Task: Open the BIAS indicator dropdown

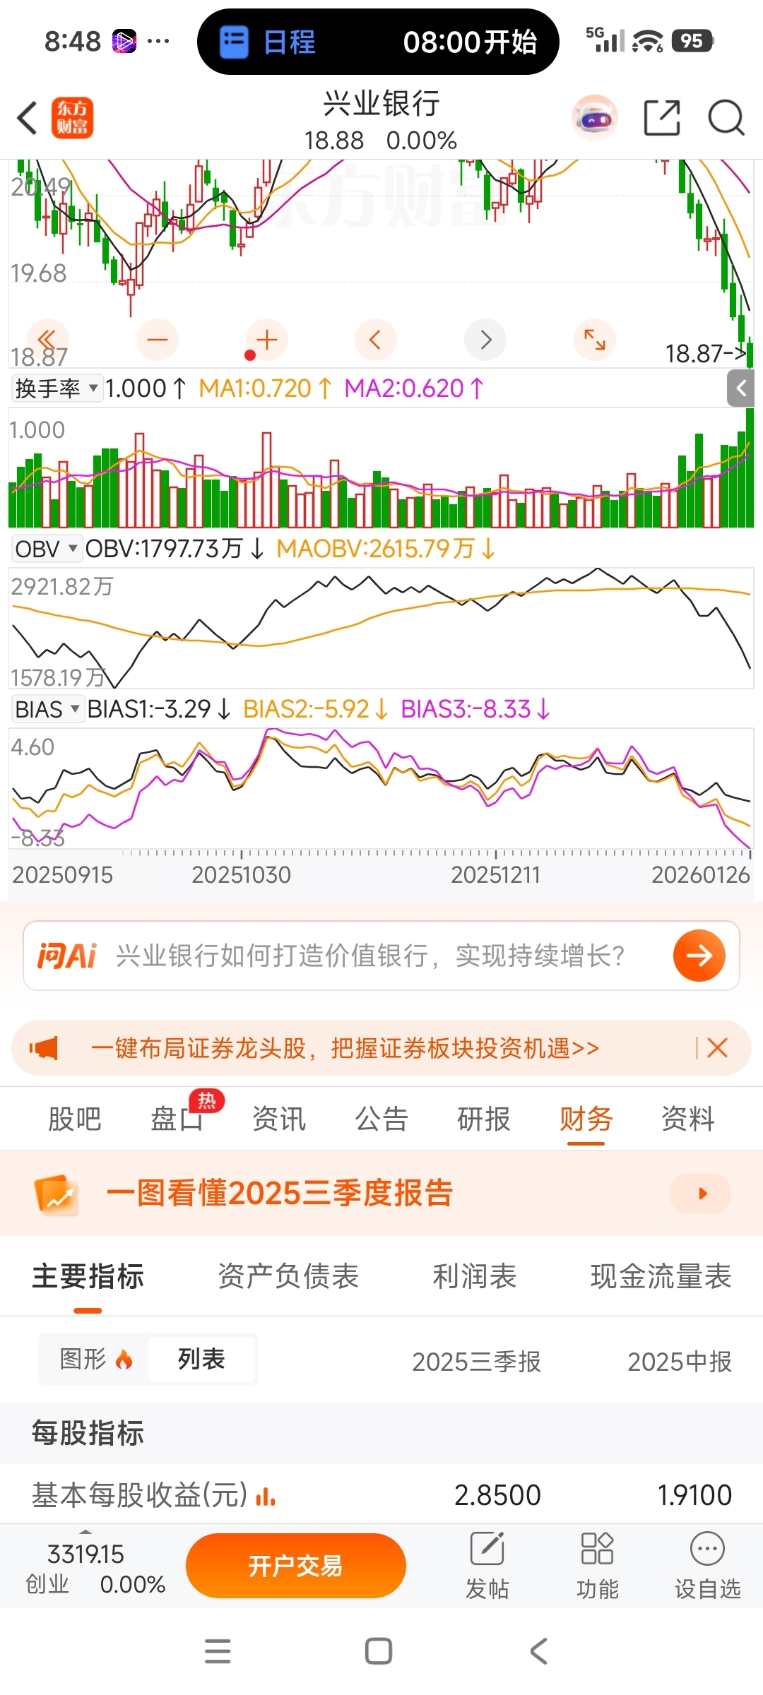Action: coord(48,709)
